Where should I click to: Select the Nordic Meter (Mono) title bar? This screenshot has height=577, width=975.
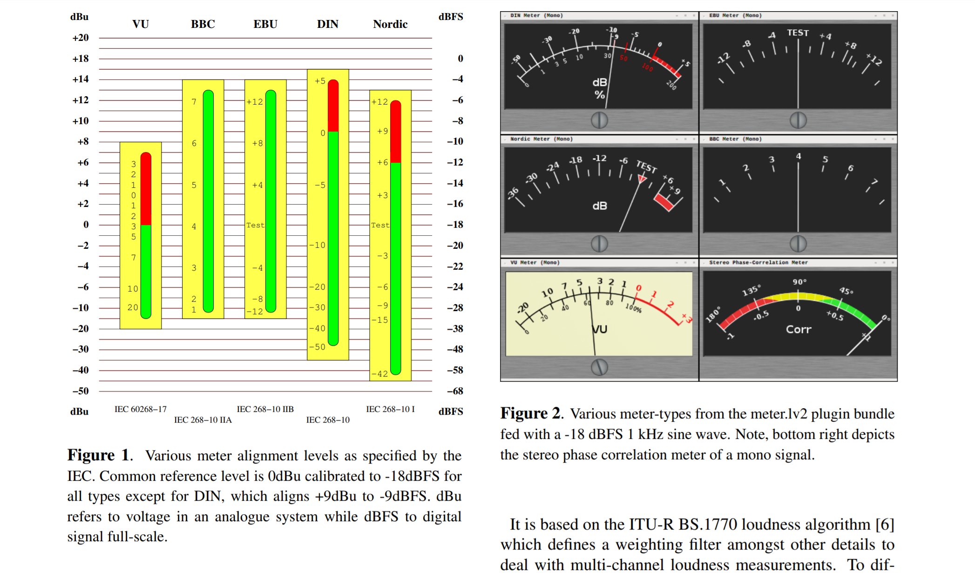click(600, 139)
